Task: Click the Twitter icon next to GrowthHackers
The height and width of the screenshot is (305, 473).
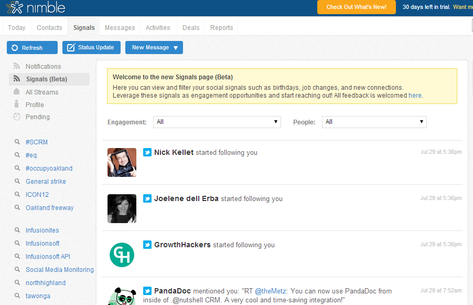Action: point(147,245)
